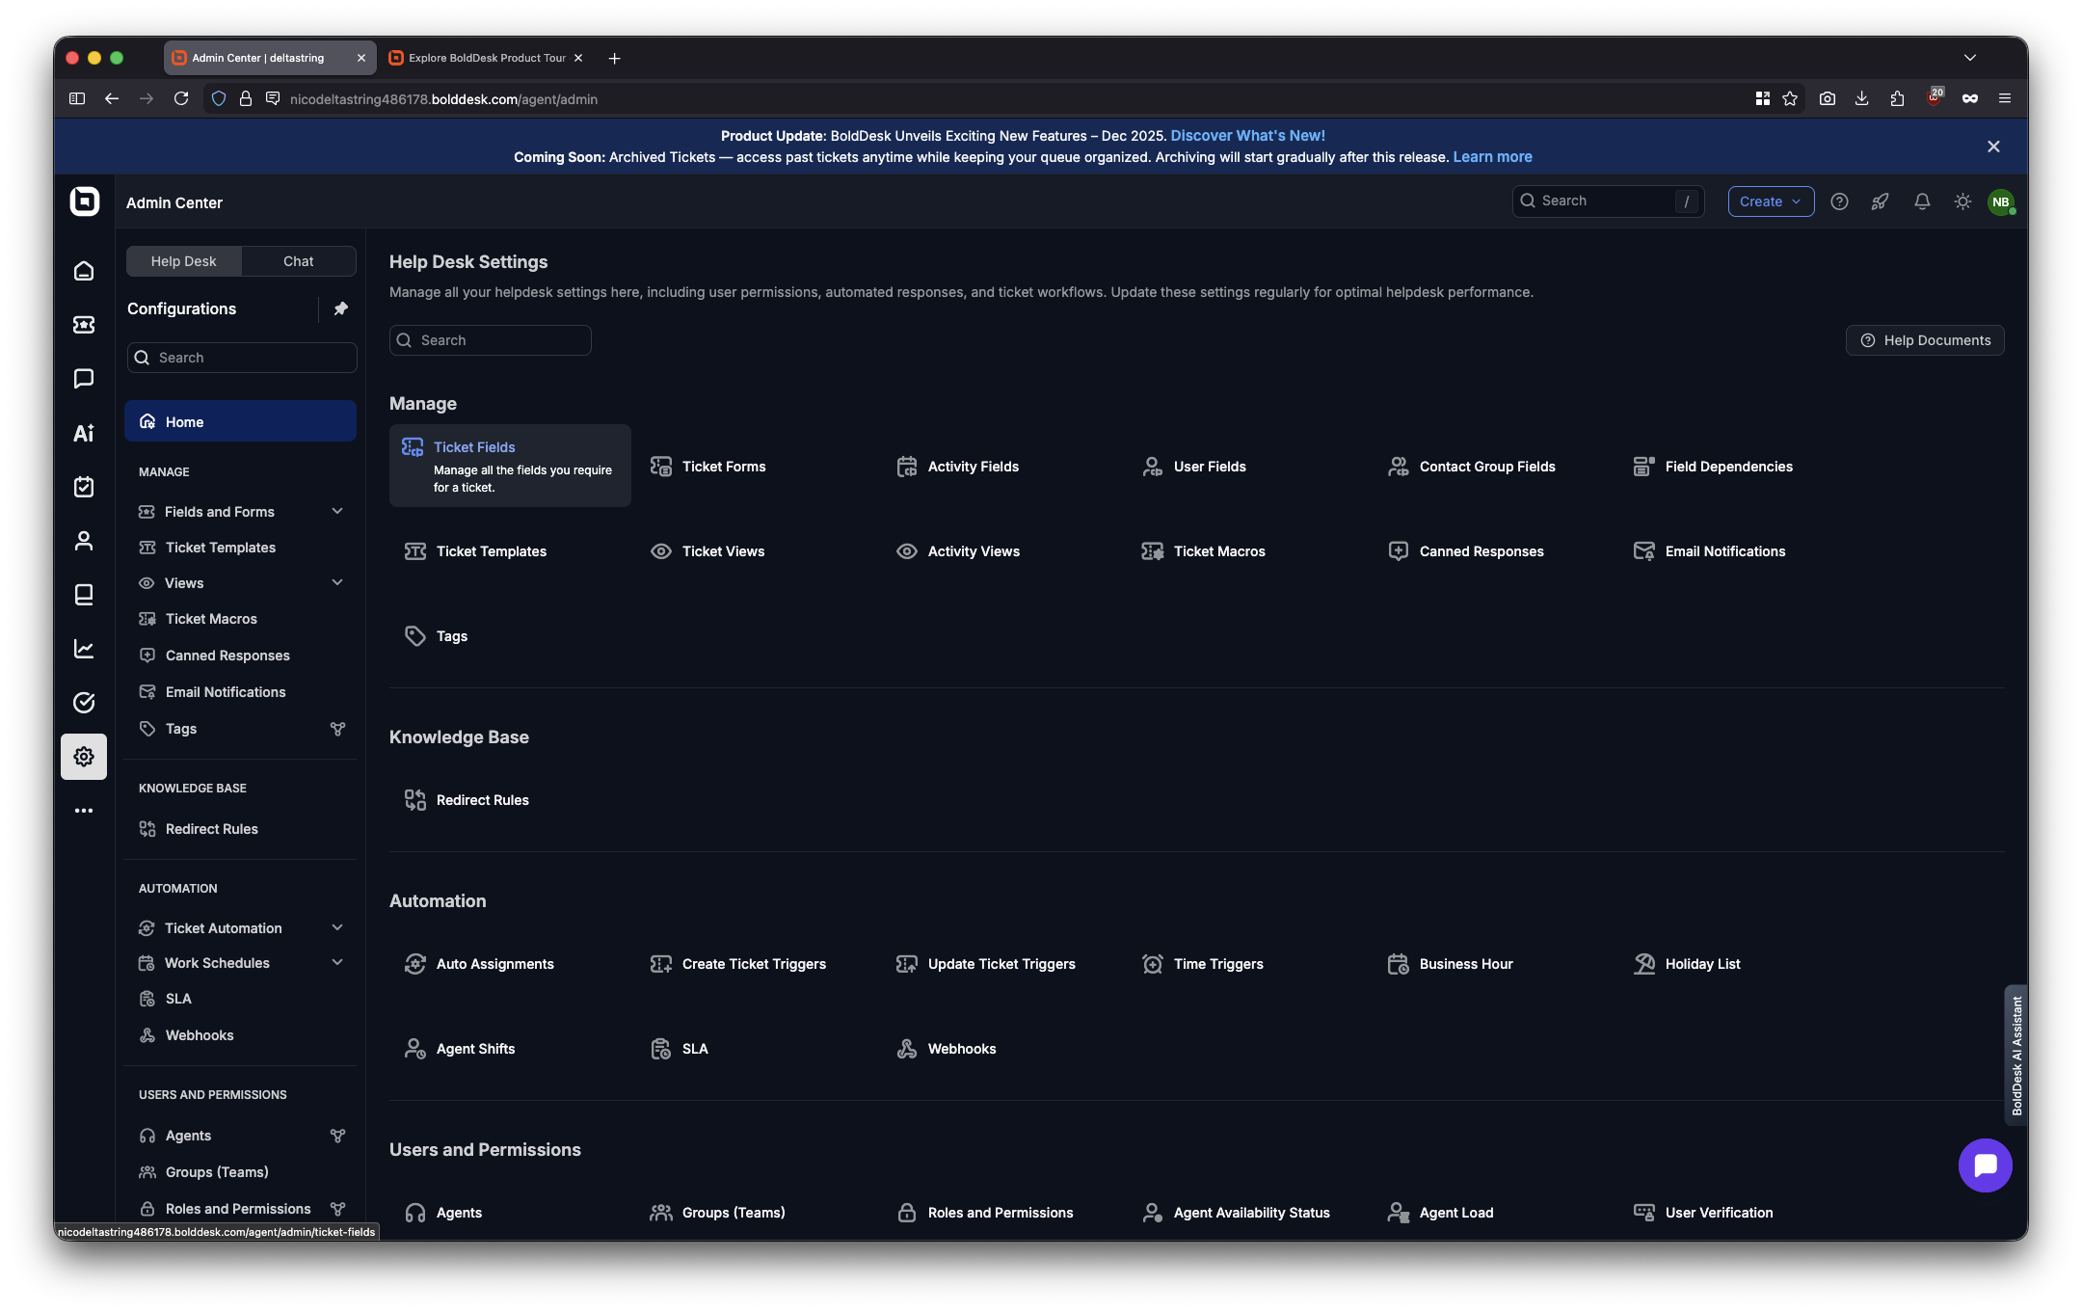Image resolution: width=2082 pixels, height=1312 pixels.
Task: Click the header Search field
Action: tap(1608, 201)
